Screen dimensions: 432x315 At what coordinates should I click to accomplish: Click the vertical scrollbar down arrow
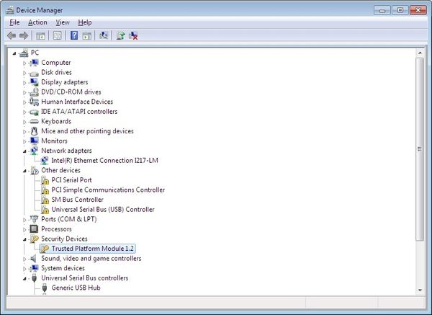pyautogui.click(x=420, y=289)
